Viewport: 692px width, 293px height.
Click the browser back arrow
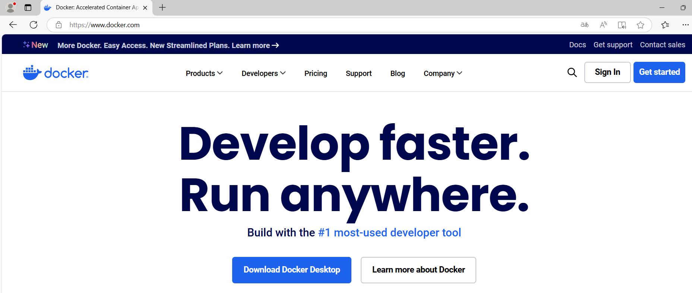coord(13,25)
